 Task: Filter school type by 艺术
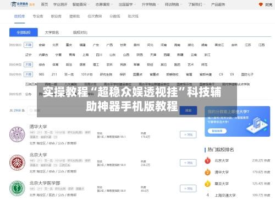(x=191, y=64)
